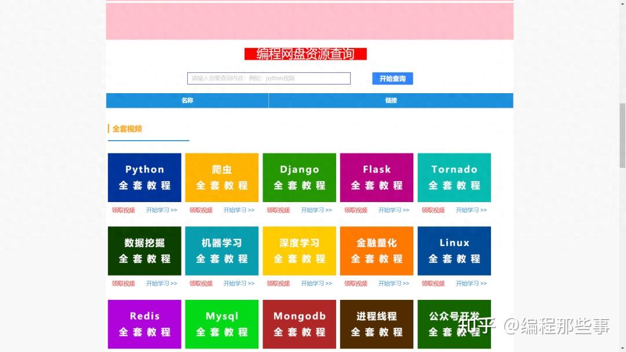Open the 数据挖掘 course tile
This screenshot has height=352, width=626.
point(144,251)
